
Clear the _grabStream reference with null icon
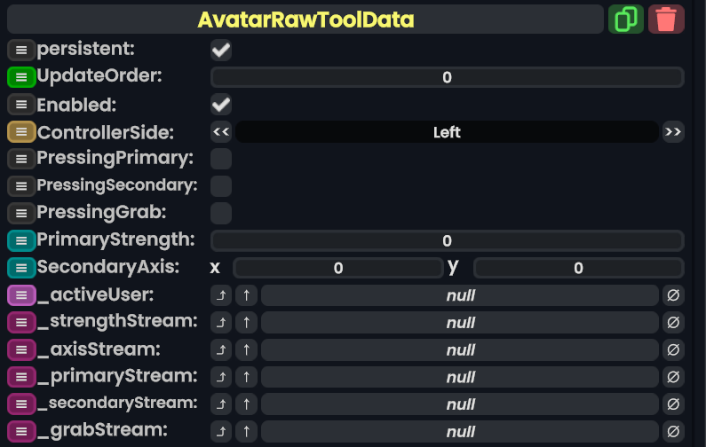click(673, 432)
